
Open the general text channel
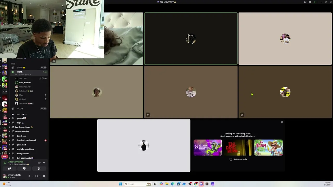point(28,118)
